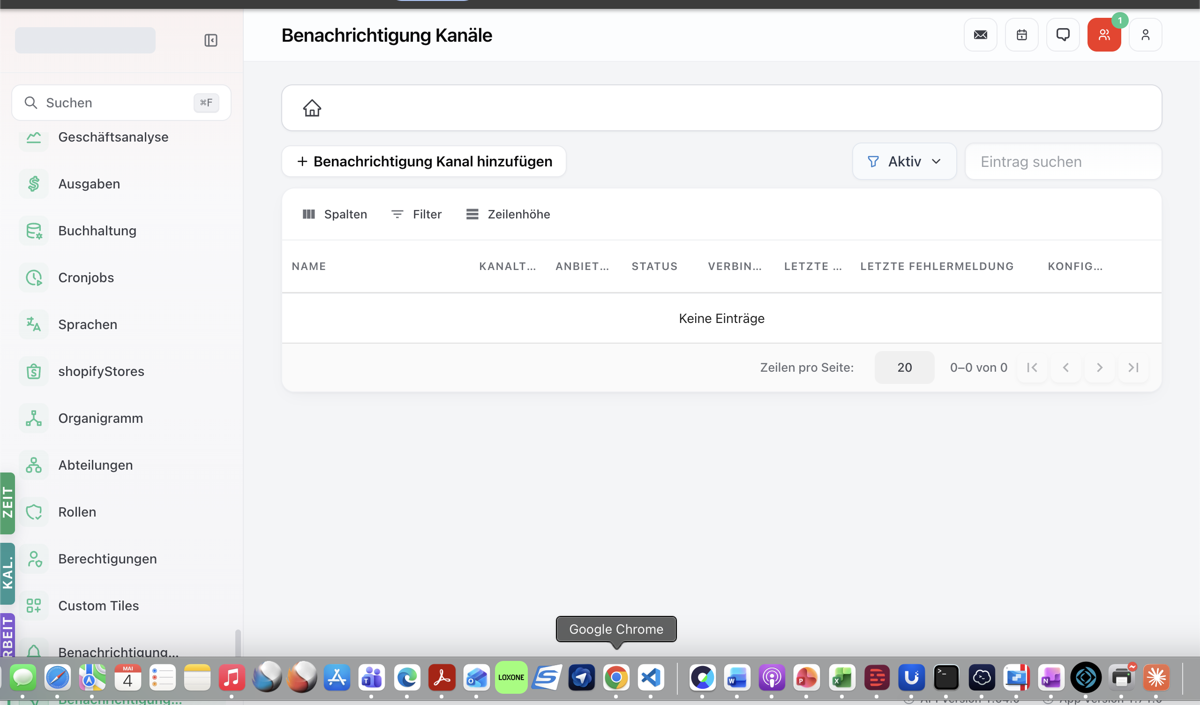Screen dimensions: 1200x705
Task: Click the '0–0 von 0' text
Action: coord(979,368)
